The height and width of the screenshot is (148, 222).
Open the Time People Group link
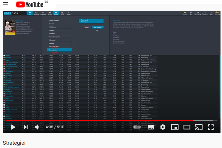click(x=11, y=67)
